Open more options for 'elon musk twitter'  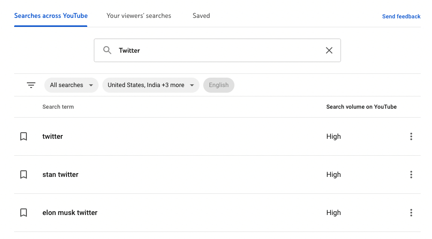tap(411, 213)
